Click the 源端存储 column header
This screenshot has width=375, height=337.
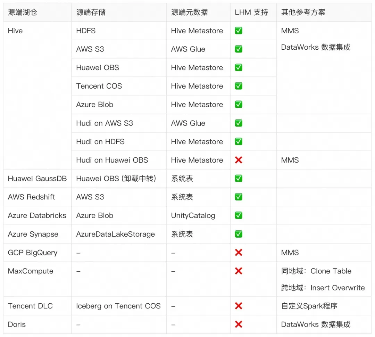[91, 13]
